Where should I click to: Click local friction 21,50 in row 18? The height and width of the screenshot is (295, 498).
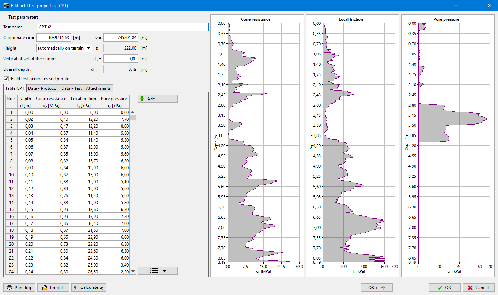[84, 230]
